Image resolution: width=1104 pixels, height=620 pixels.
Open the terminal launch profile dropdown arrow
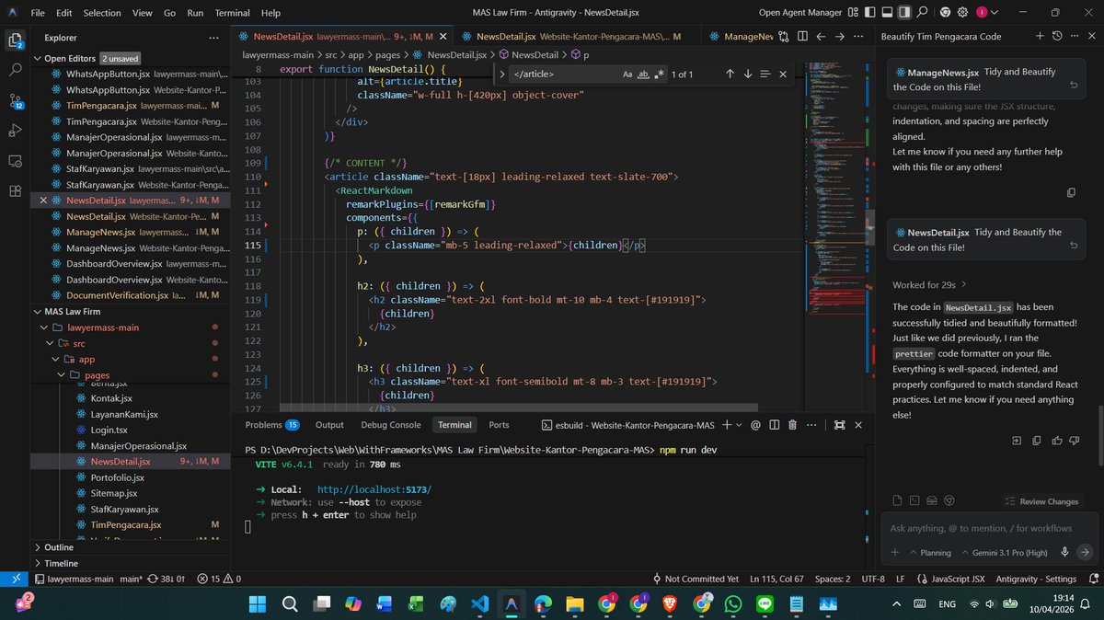pos(739,425)
